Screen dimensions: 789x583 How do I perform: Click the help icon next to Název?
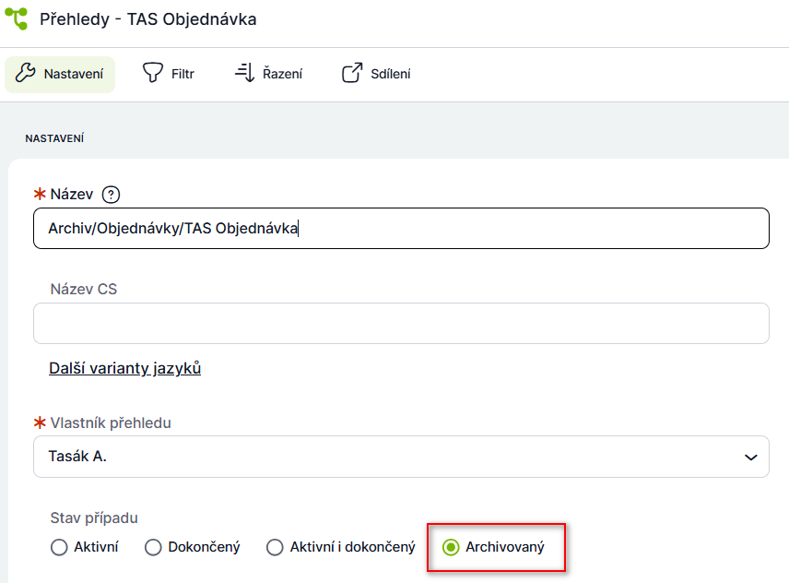[111, 195]
